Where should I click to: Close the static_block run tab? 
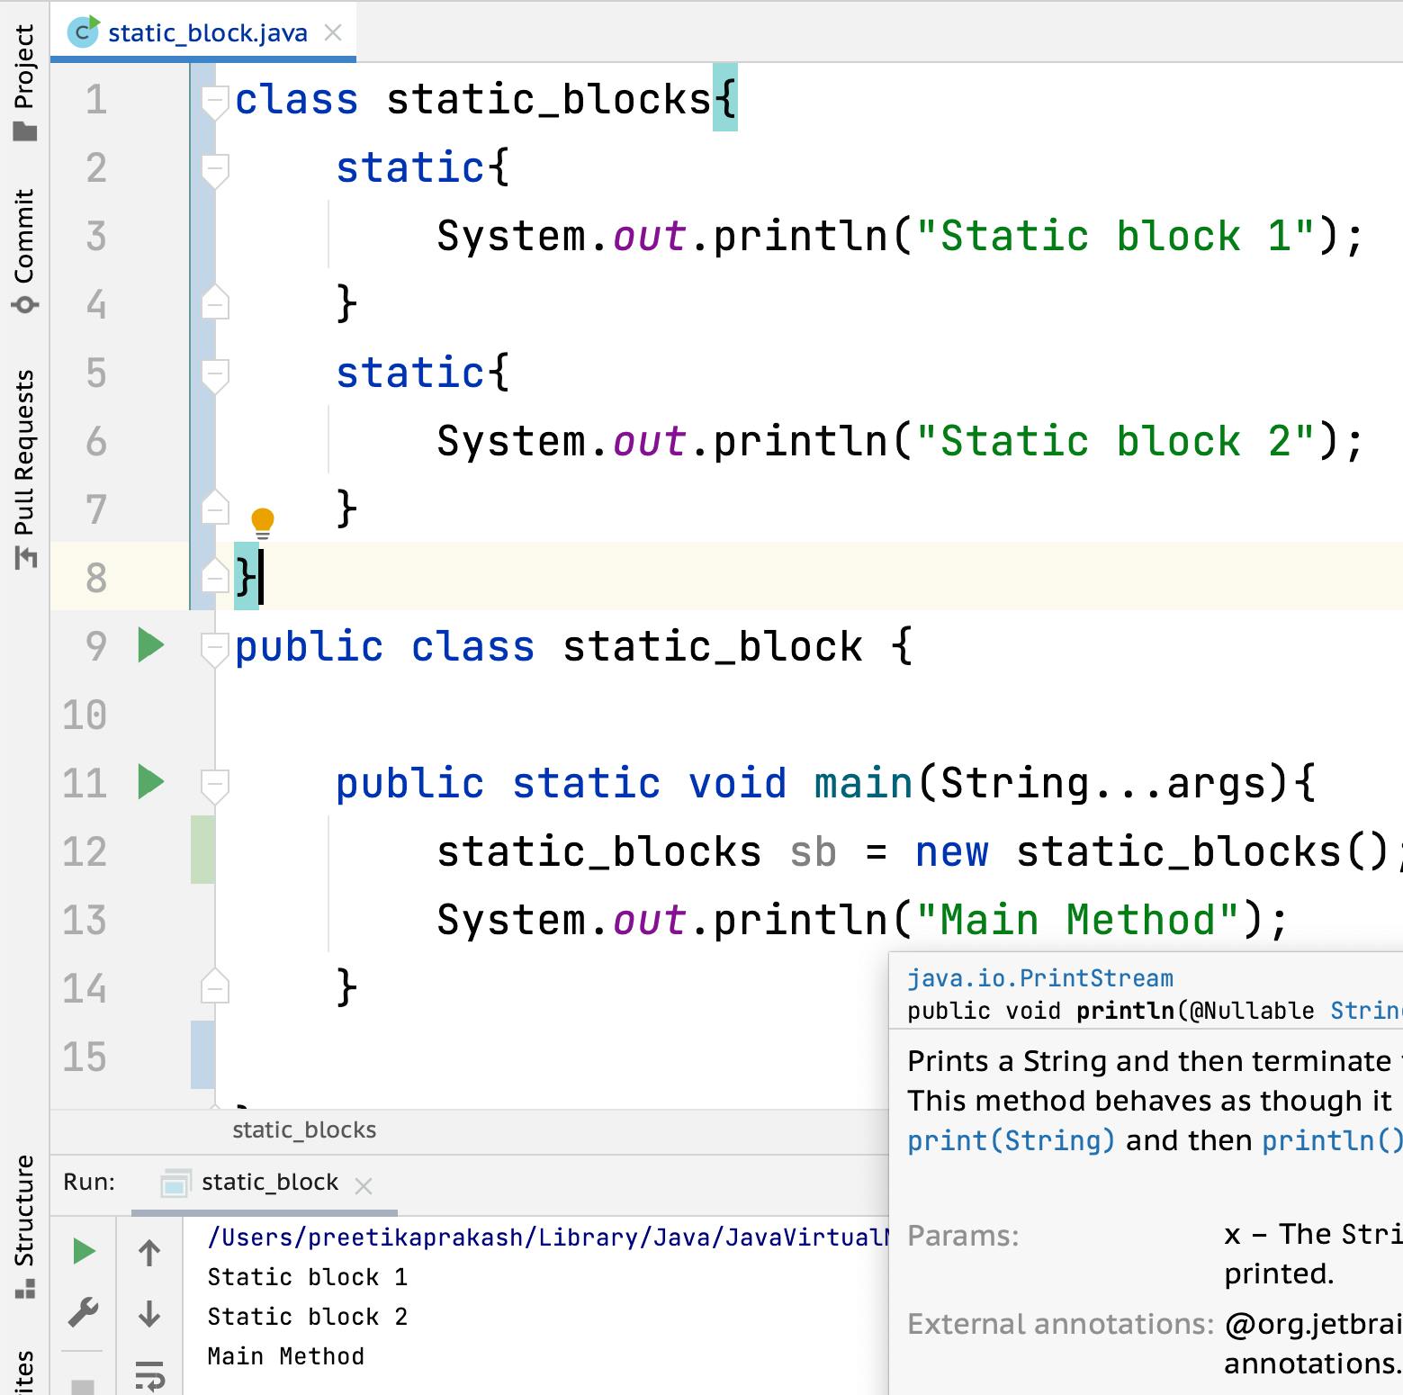(x=364, y=1186)
